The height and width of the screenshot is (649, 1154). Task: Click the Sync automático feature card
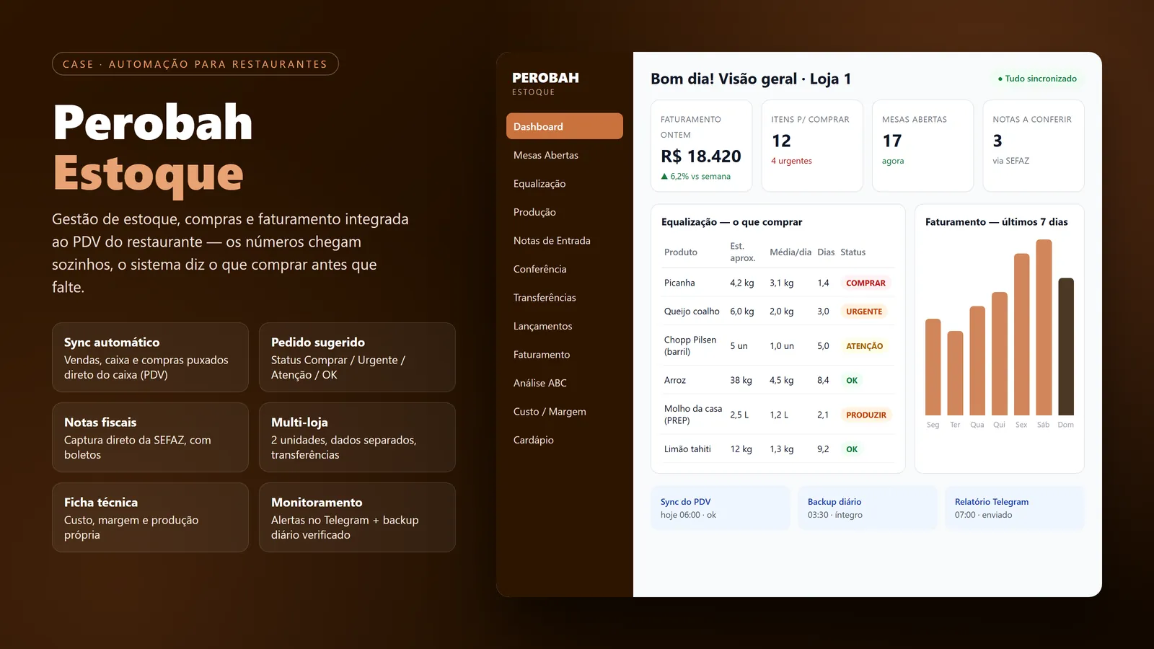pyautogui.click(x=150, y=358)
